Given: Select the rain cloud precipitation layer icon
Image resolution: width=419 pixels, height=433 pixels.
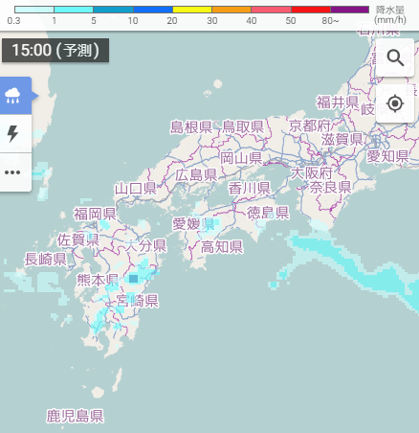Looking at the screenshot, I should pos(12,96).
